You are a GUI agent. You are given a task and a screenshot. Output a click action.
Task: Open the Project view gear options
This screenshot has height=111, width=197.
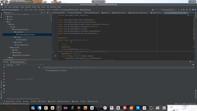coord(48,13)
